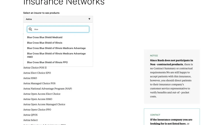Click Aetna Elect Choice EPO
The image size is (223, 125).
[x=37, y=73]
